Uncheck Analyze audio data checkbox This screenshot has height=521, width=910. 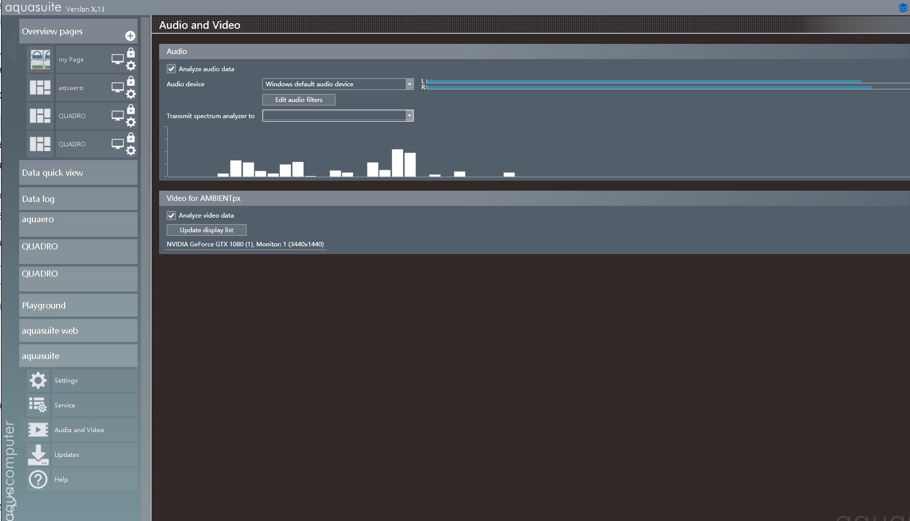(x=171, y=69)
